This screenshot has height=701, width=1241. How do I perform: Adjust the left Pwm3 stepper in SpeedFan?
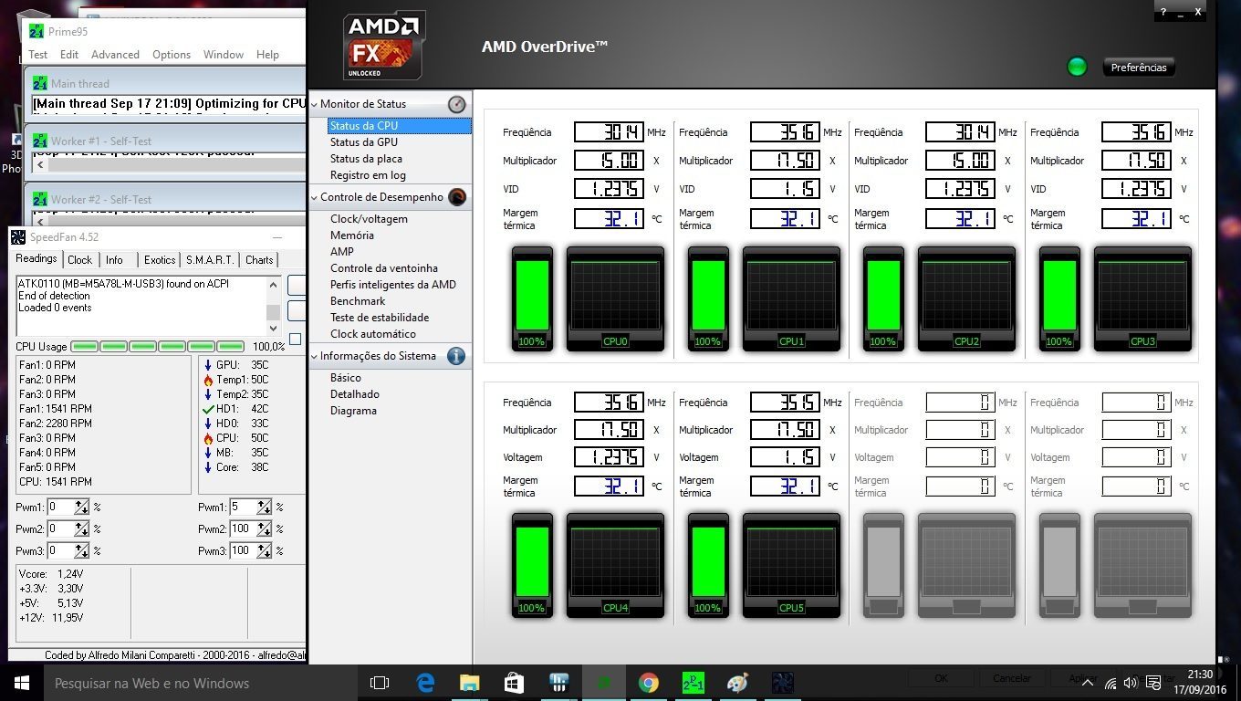tap(82, 550)
